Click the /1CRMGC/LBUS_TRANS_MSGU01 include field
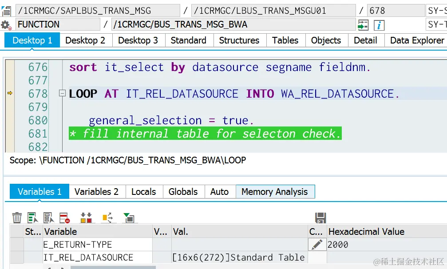Image resolution: width=447 pixels, height=269 pixels. point(273,11)
